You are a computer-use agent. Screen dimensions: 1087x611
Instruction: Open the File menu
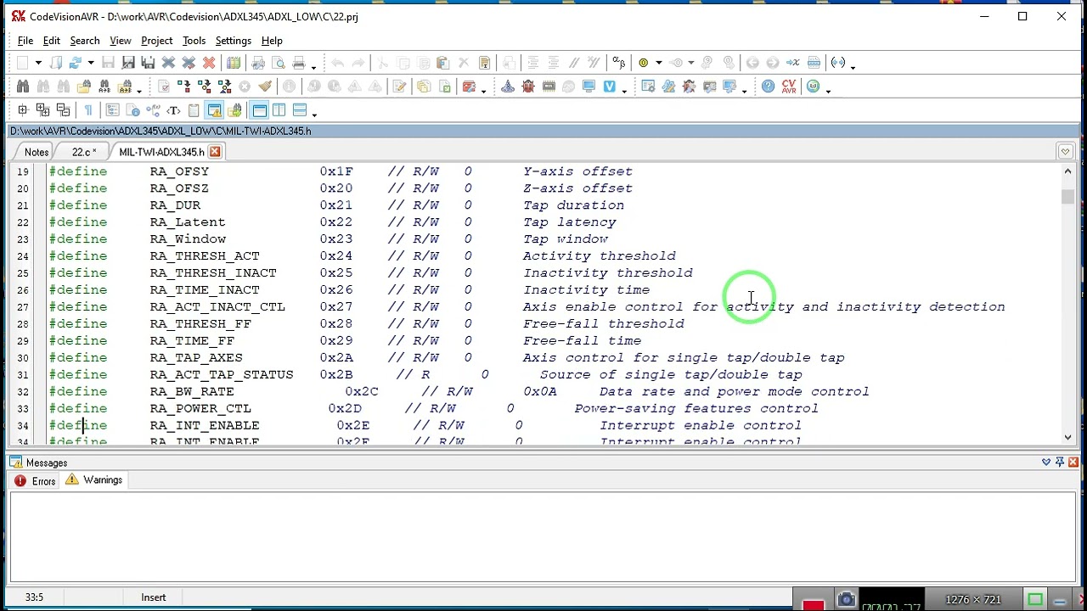25,41
